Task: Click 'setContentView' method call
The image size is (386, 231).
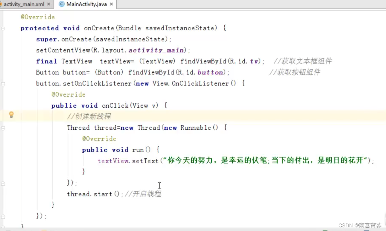Action: tap(63, 50)
